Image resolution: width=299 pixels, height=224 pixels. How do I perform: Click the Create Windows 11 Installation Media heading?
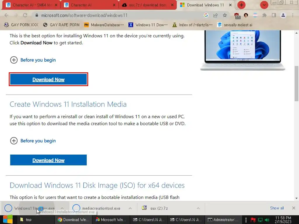[x=68, y=104]
